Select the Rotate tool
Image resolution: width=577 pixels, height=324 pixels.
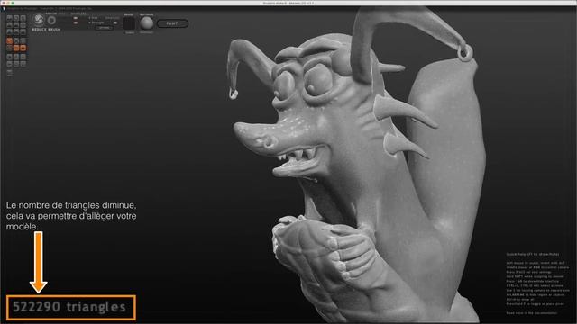[x=16, y=18]
